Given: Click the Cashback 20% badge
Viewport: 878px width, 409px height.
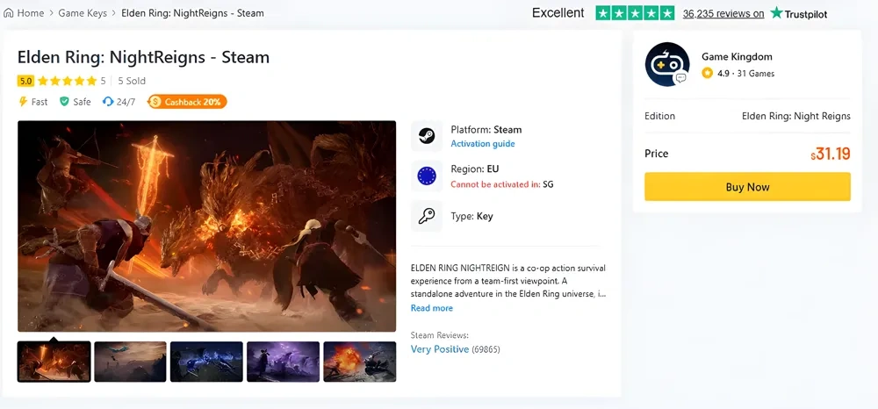Looking at the screenshot, I should click(187, 102).
